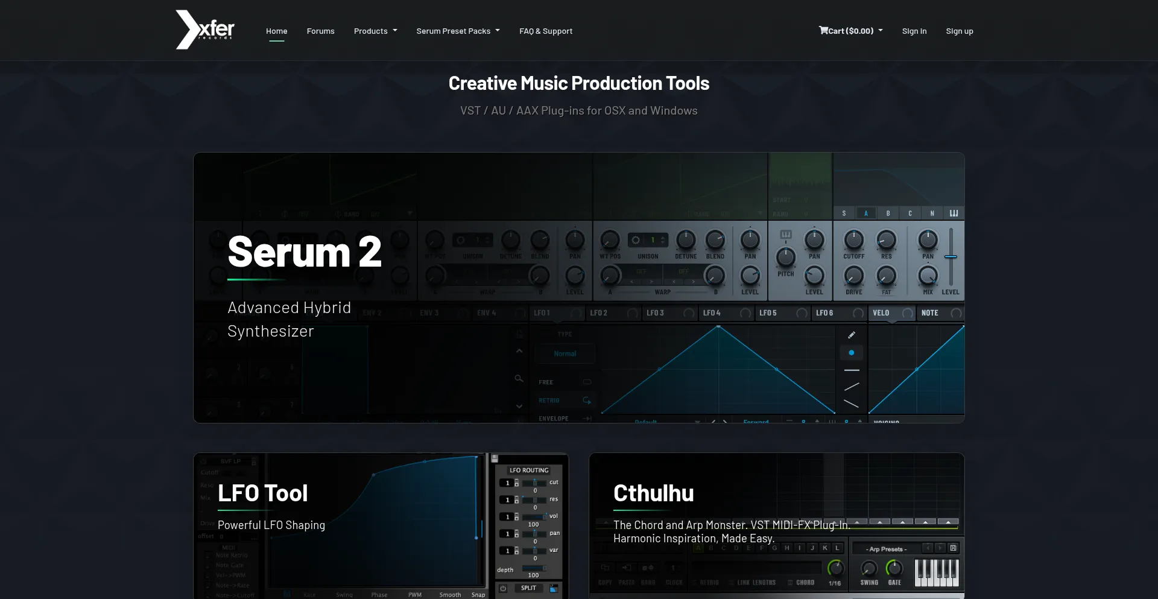Toggle the CHORD checkbox in Cthulhu

tap(791, 583)
